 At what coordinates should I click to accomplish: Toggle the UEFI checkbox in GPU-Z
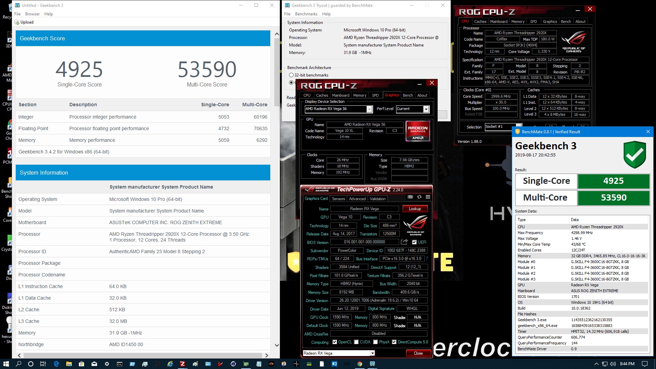pos(414,242)
